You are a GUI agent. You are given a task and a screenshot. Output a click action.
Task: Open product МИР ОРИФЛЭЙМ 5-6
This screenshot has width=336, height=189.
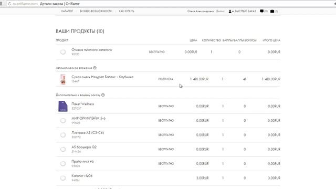(x=89, y=118)
